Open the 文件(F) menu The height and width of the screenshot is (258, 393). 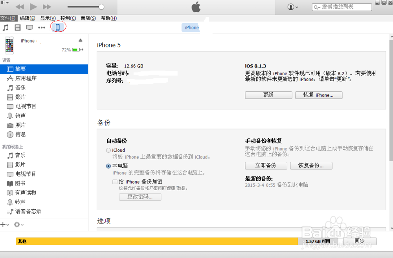pyautogui.click(x=8, y=18)
